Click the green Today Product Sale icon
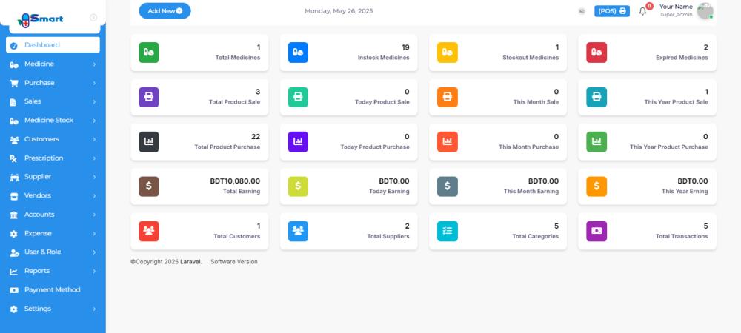The height and width of the screenshot is (333, 741). [x=298, y=97]
